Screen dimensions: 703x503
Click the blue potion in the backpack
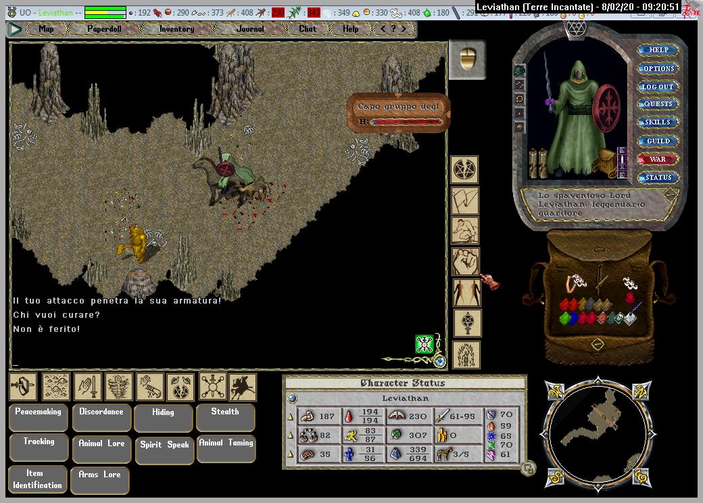tap(574, 318)
